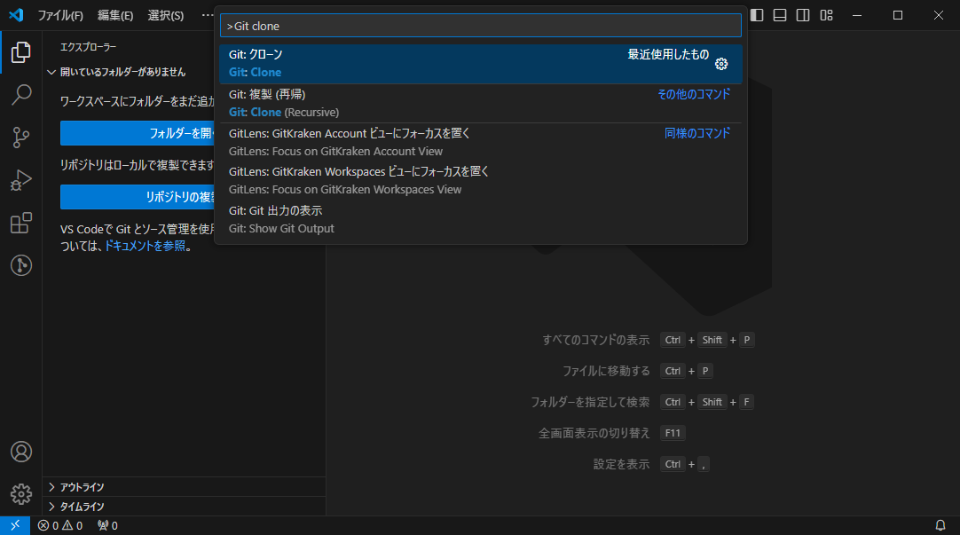Toggle the bottom panel layout icon
960x535 pixels.
pos(779,15)
